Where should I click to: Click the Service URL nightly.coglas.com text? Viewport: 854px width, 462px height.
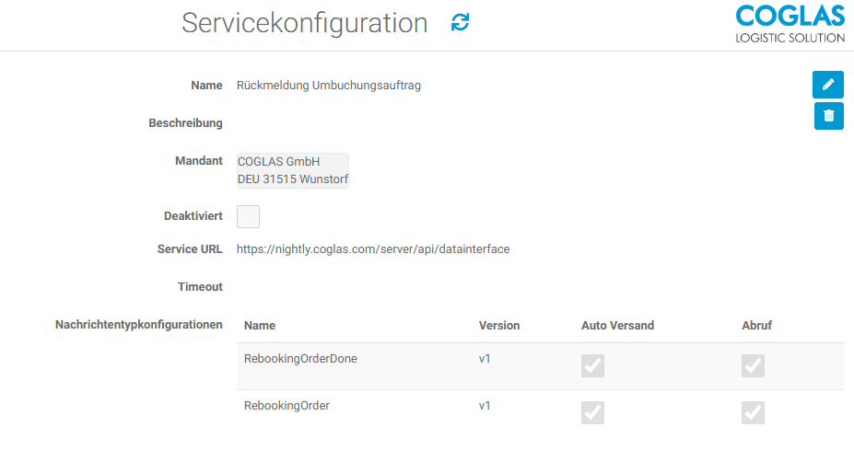[x=372, y=248]
